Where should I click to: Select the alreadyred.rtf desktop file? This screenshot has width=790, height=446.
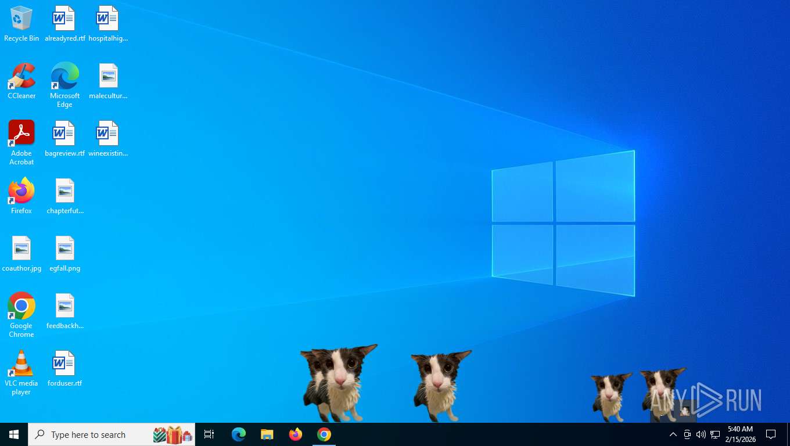point(64,24)
